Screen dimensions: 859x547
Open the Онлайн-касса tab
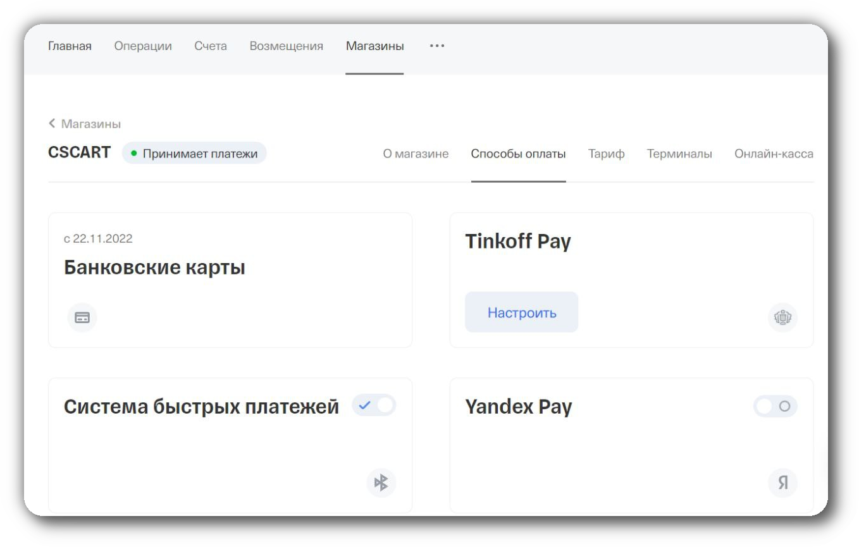pos(774,154)
